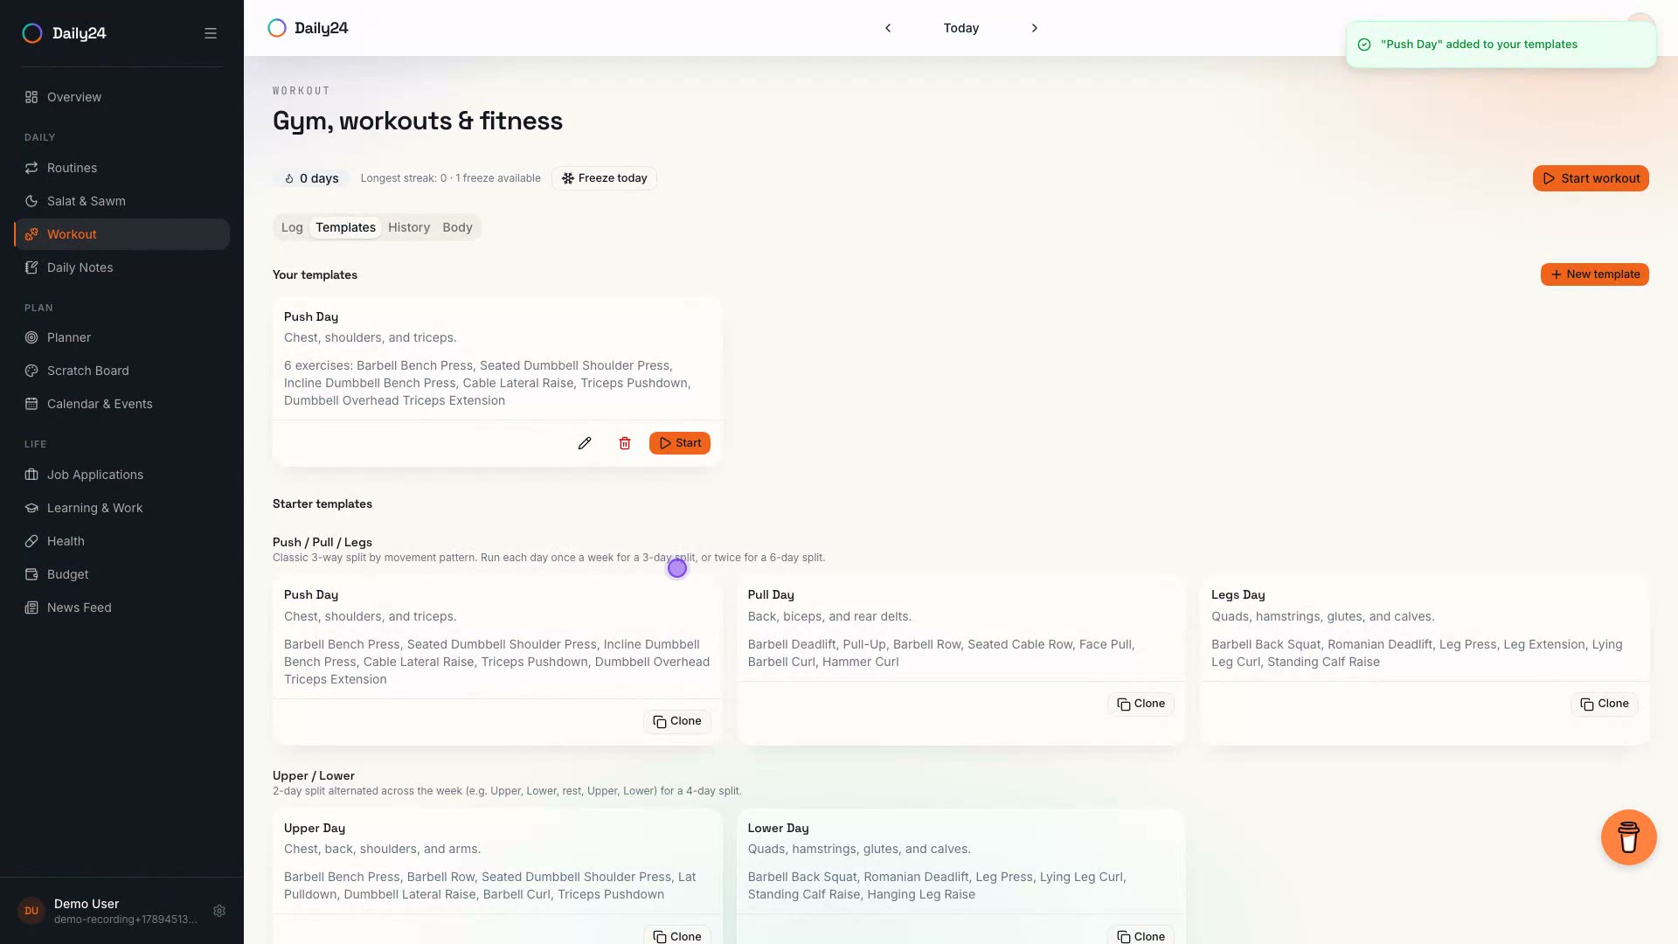Collapse sidebar with hamburger menu icon
This screenshot has height=944, width=1678.
pos(211,33)
